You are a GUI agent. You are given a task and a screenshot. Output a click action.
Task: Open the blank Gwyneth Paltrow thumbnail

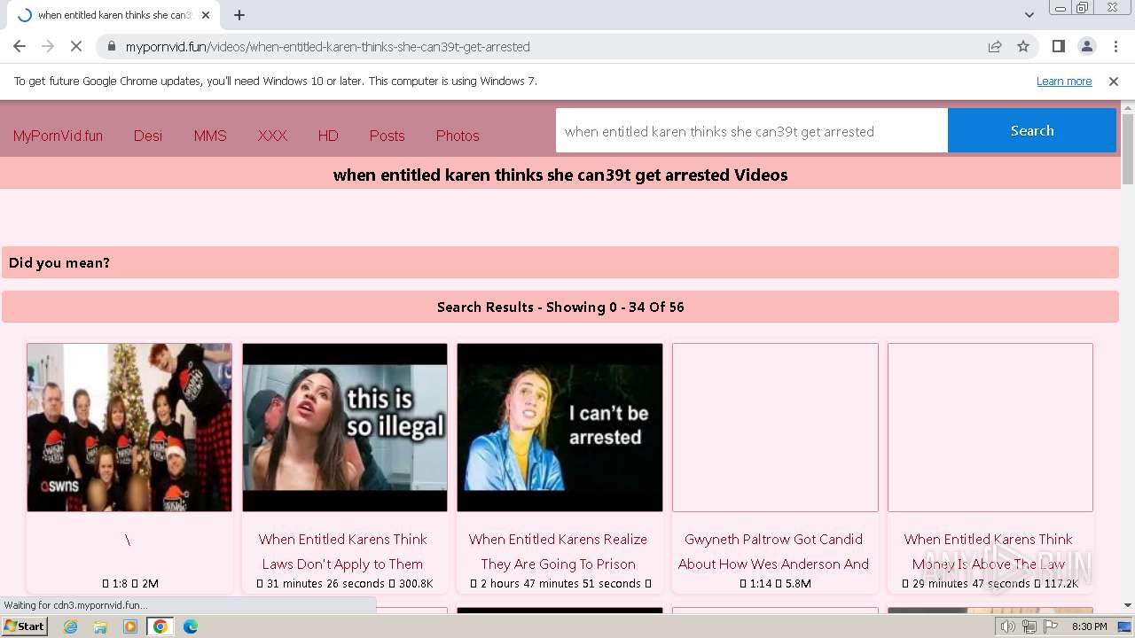tap(775, 427)
